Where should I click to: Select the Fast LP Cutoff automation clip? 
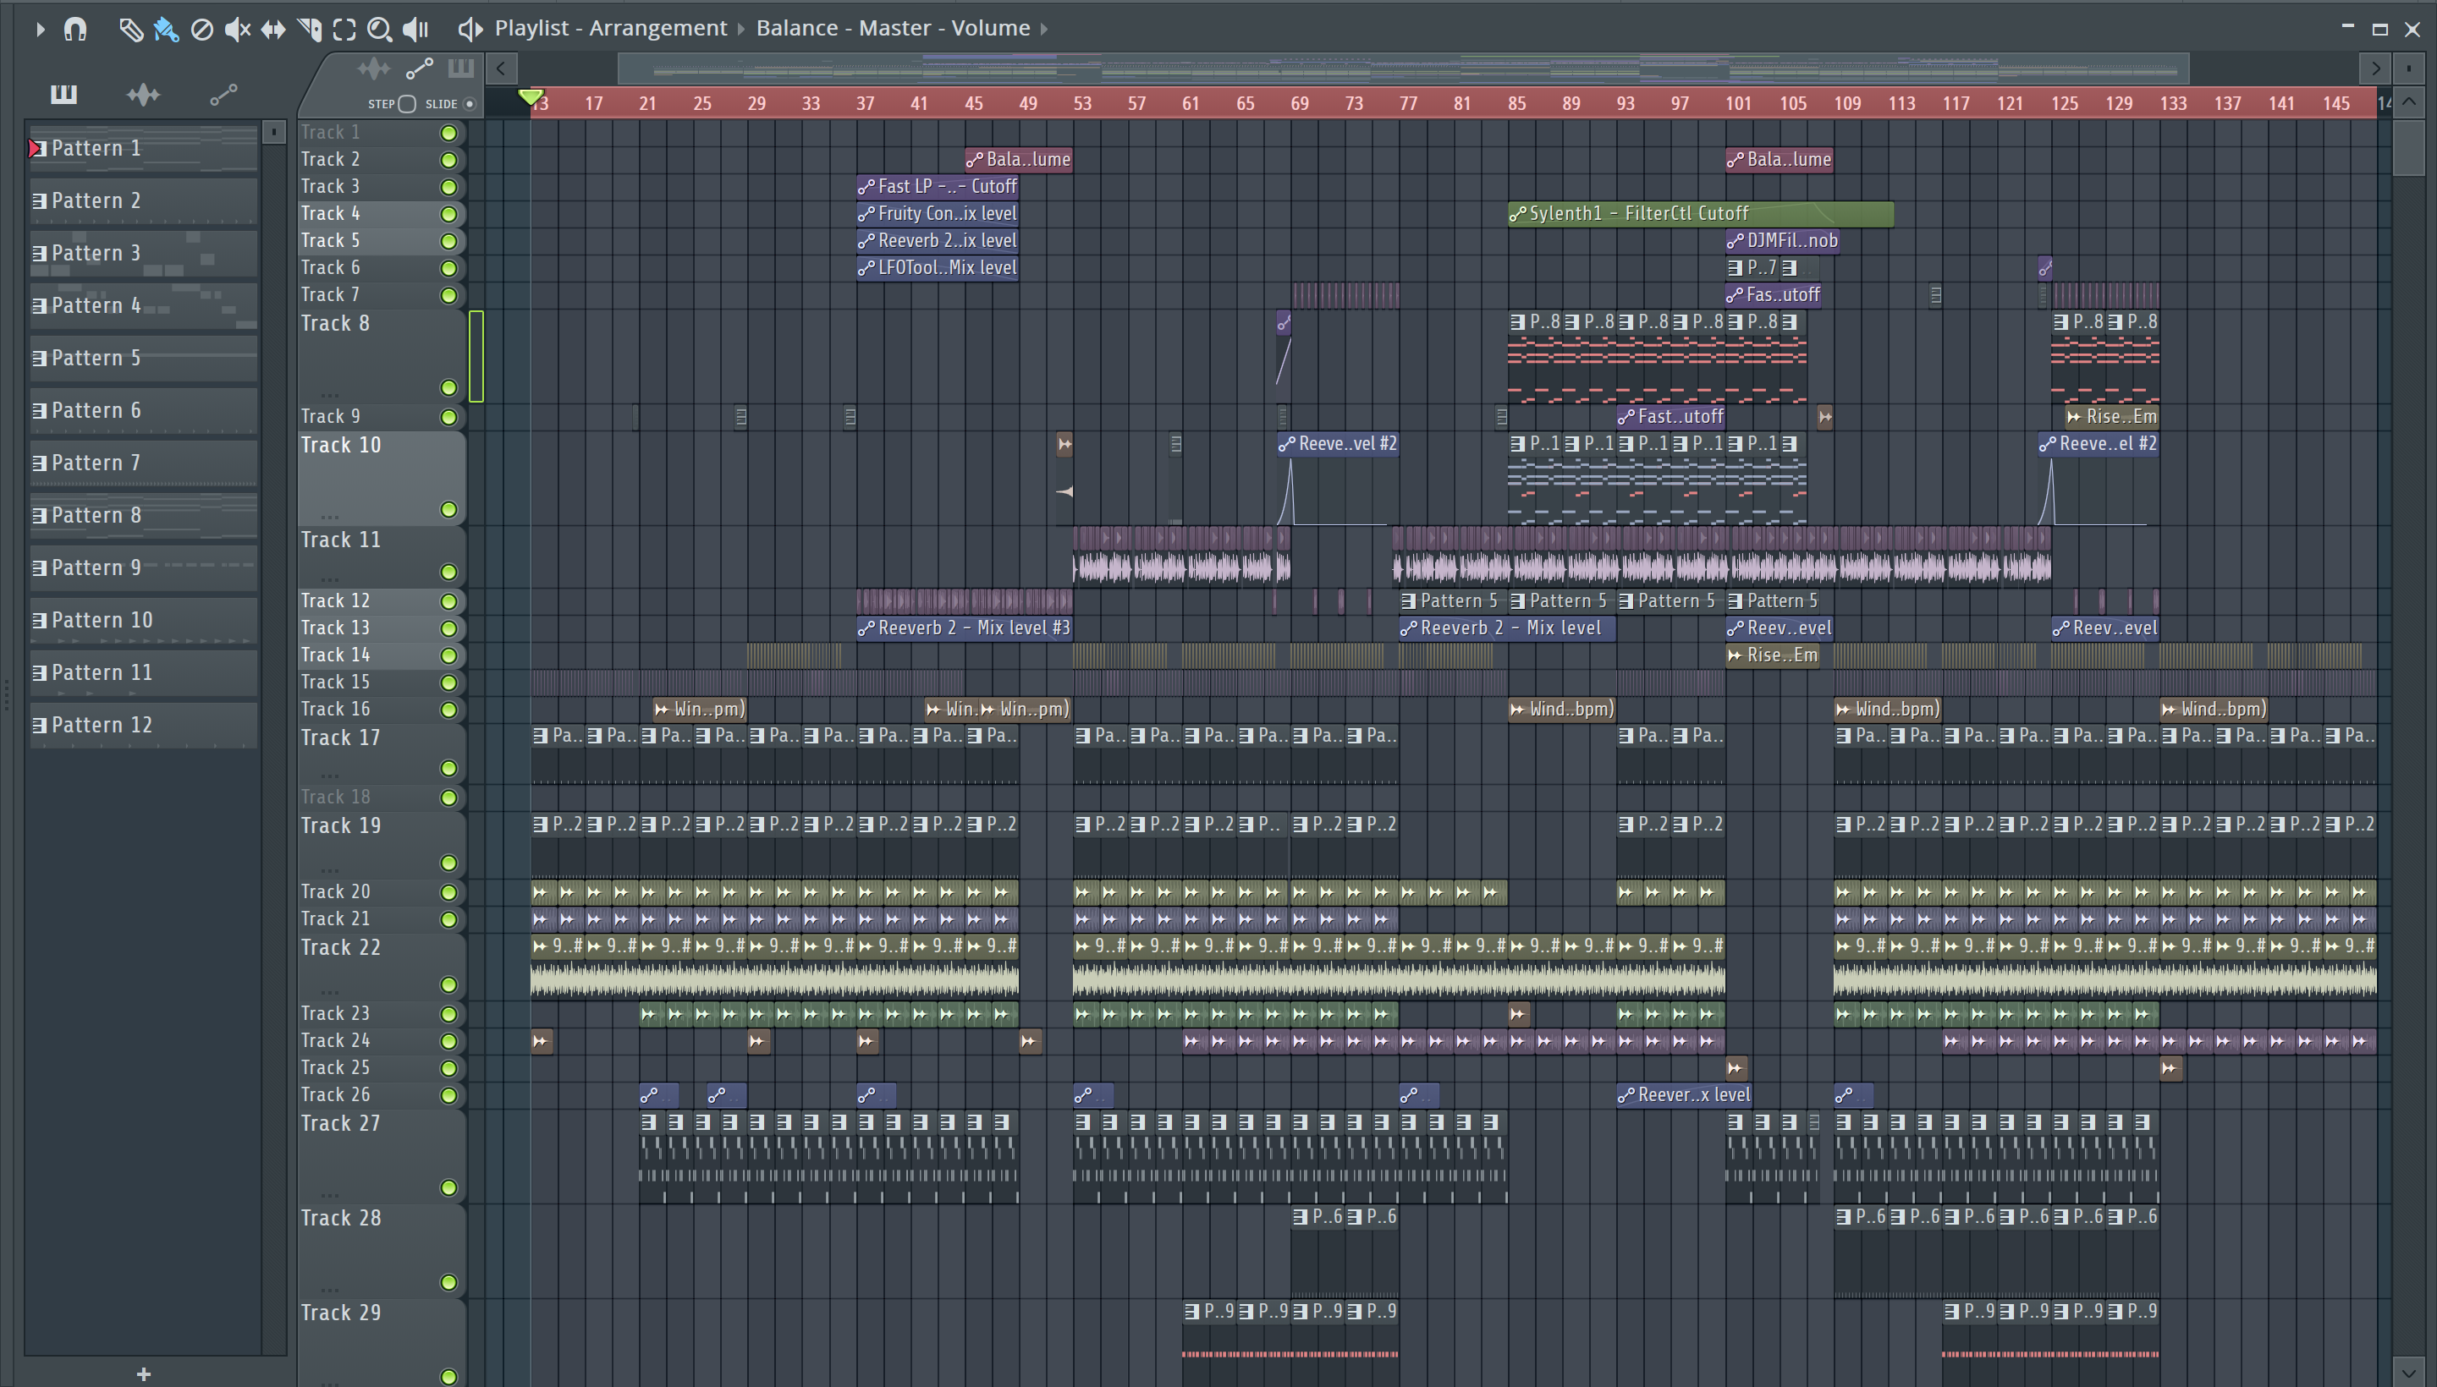pyautogui.click(x=938, y=187)
